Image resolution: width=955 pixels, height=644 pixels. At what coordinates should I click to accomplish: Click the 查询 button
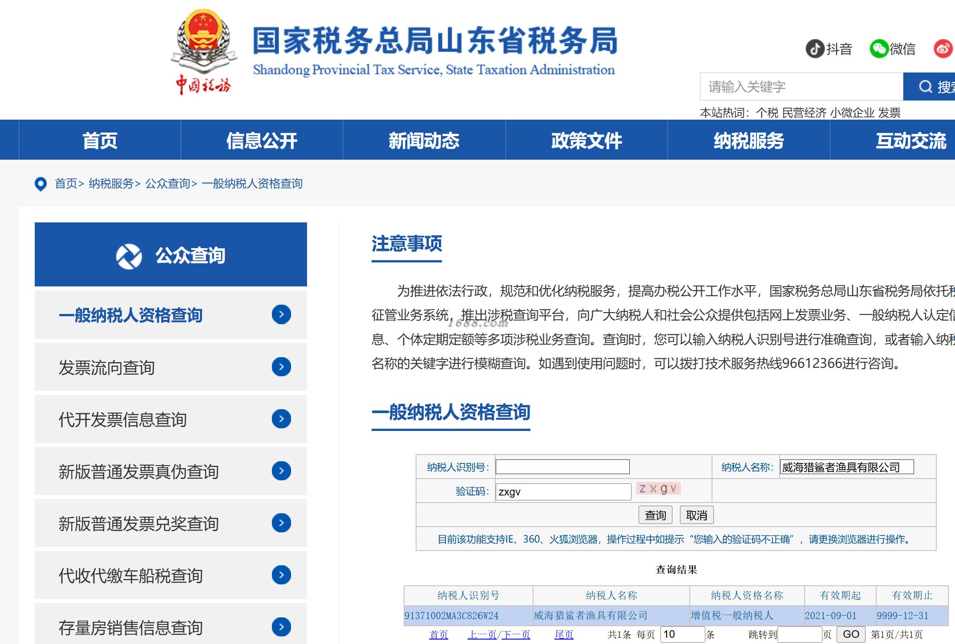tap(656, 515)
